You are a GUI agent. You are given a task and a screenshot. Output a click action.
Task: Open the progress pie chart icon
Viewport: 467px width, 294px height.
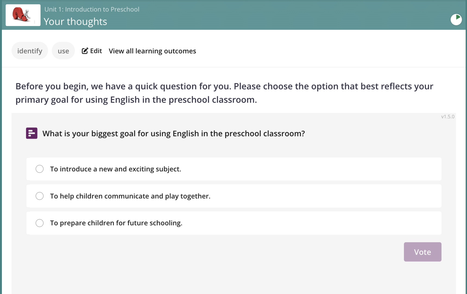pyautogui.click(x=456, y=20)
